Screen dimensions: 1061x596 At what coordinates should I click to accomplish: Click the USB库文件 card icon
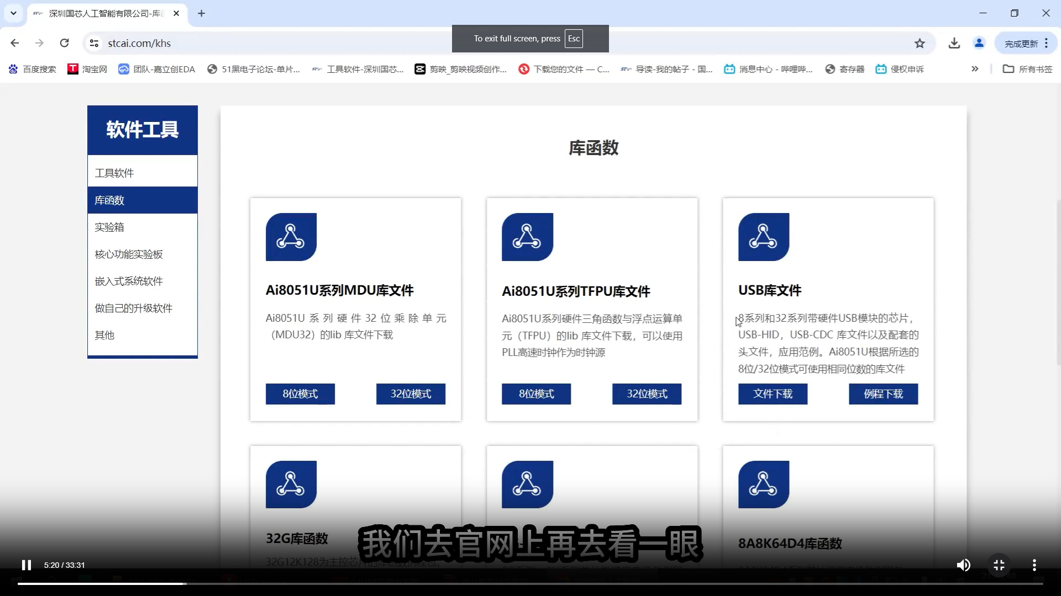763,237
